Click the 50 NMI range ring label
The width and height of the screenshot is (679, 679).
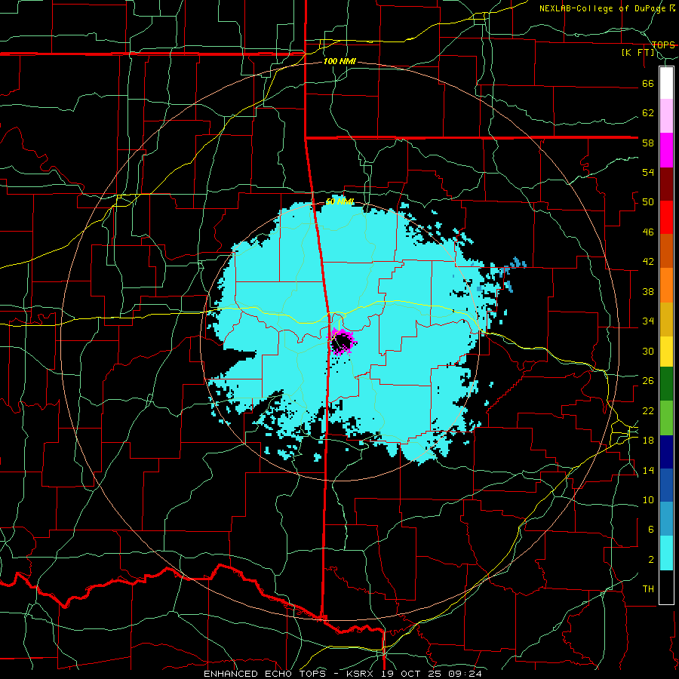(x=340, y=201)
